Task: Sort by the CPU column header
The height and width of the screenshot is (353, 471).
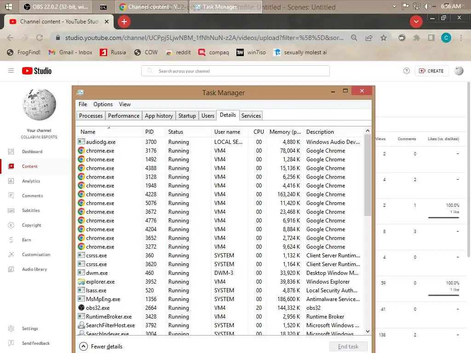Action: click(x=258, y=132)
